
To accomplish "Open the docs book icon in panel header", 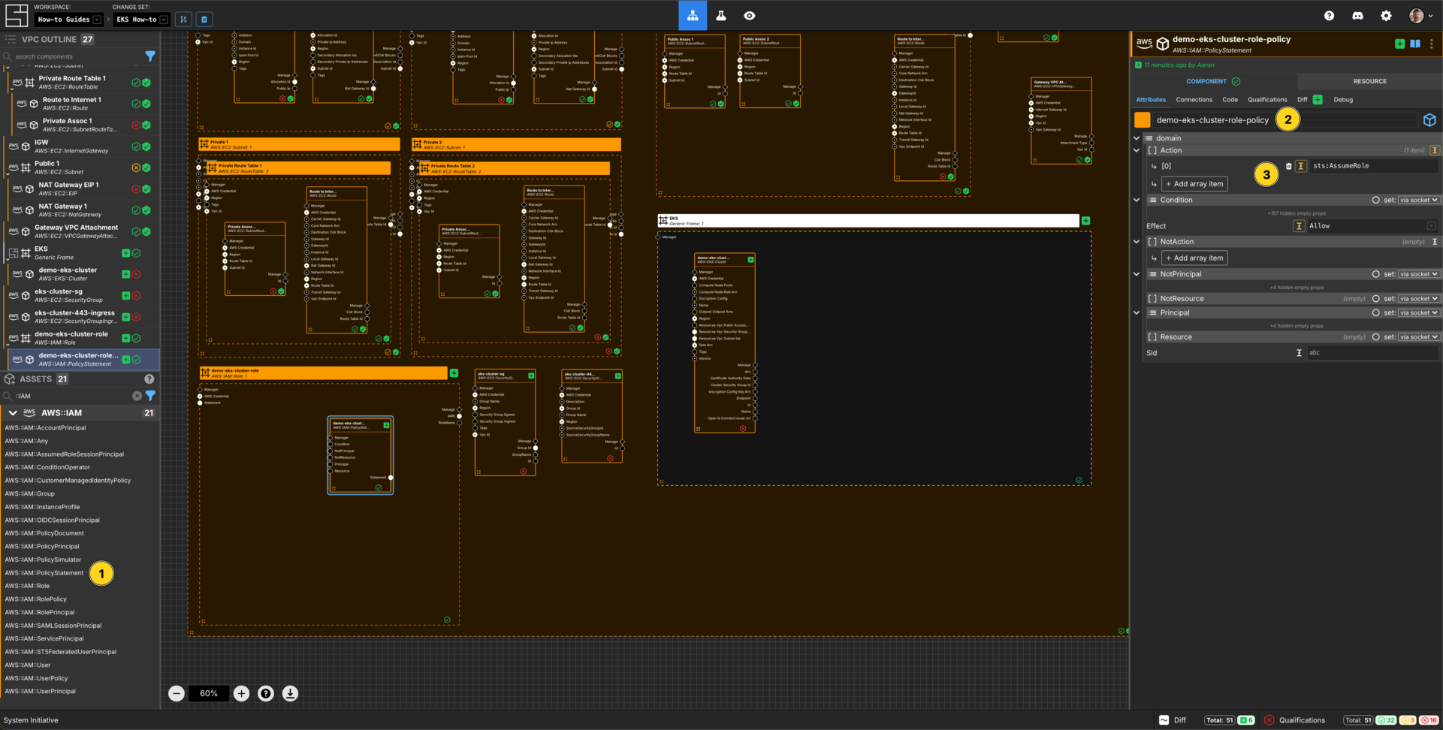I will (x=1415, y=44).
